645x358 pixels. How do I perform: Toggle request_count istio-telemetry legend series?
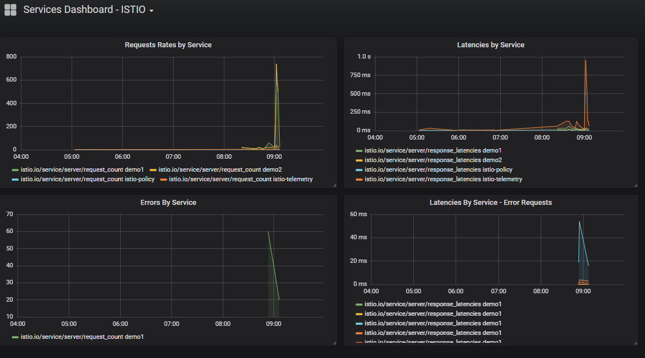coord(241,179)
